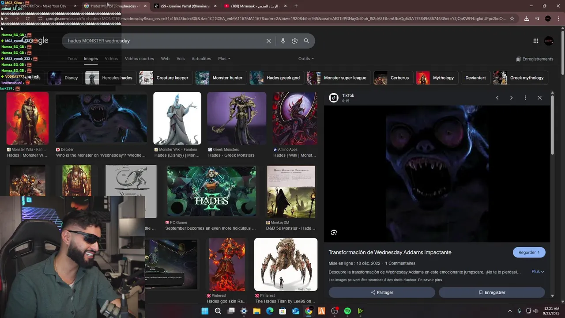The height and width of the screenshot is (318, 565).
Task: Open the Hades II PC Gamer thumbnail
Action: coord(211,191)
